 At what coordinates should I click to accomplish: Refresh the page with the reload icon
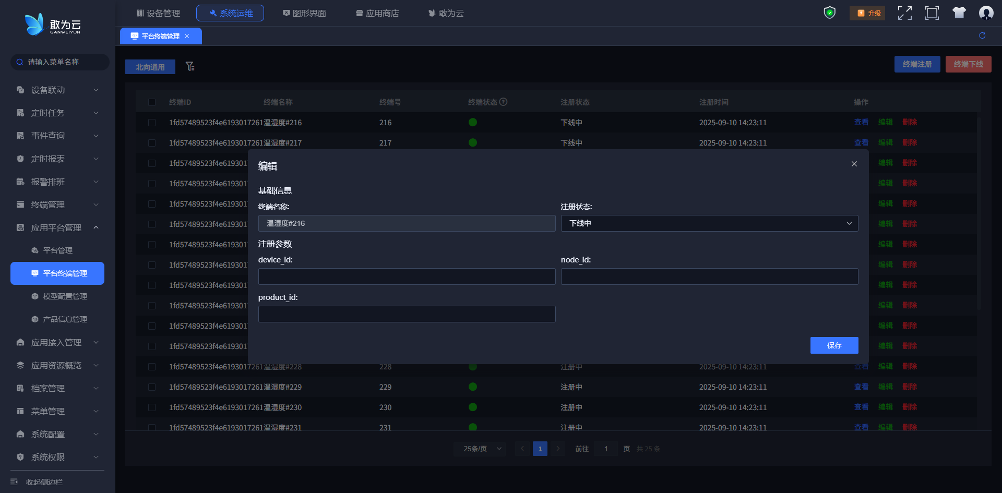982,35
